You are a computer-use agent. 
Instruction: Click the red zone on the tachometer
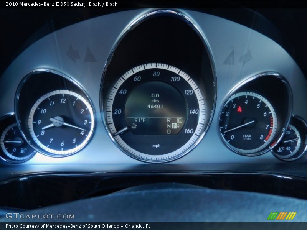click(270, 130)
